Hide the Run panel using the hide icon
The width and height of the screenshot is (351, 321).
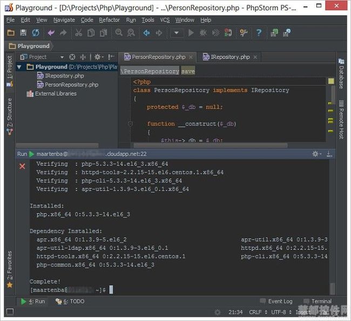329,154
